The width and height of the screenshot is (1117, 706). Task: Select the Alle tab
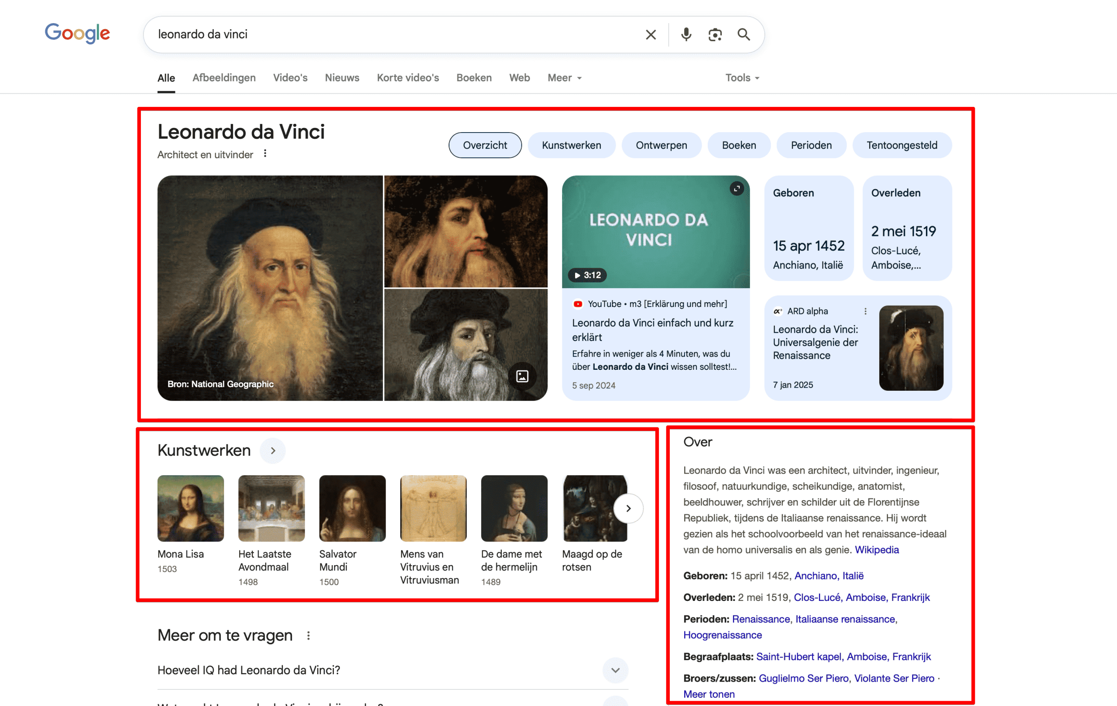[166, 78]
